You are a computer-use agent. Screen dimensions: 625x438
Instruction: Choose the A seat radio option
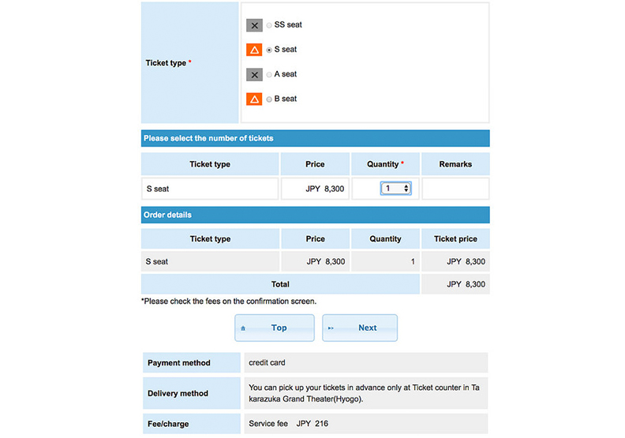269,75
